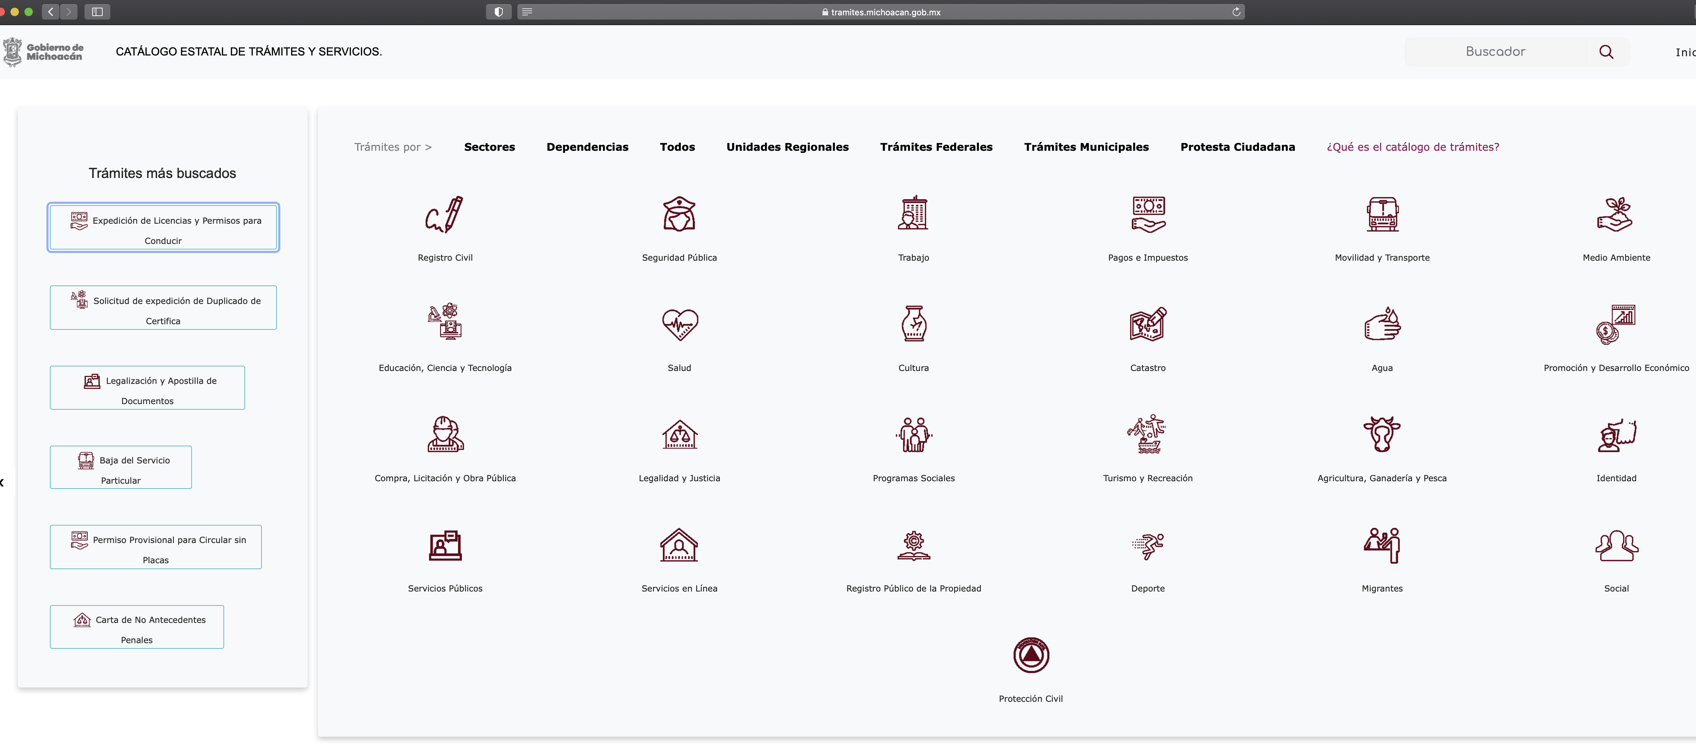Open the Social people icon
Screen dimensions: 1696x744
[x=1616, y=545]
